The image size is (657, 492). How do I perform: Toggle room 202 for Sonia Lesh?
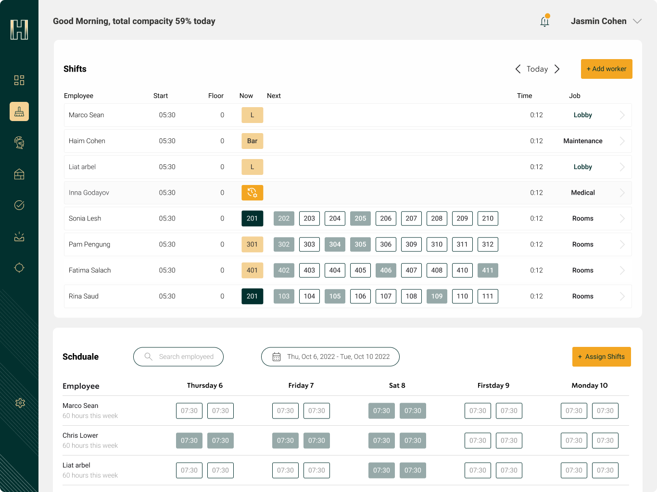(284, 219)
